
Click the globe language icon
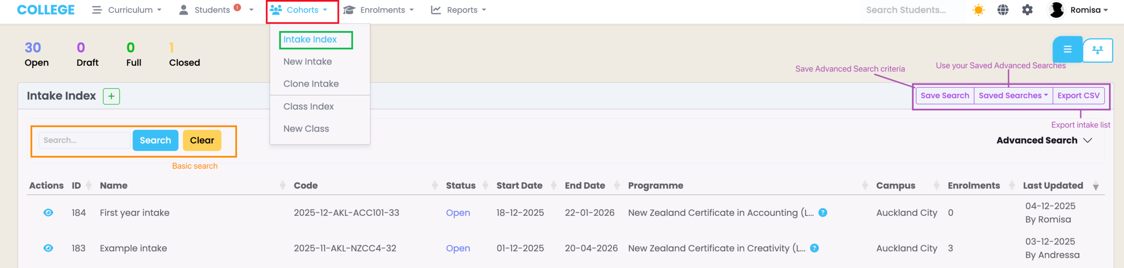click(1003, 10)
